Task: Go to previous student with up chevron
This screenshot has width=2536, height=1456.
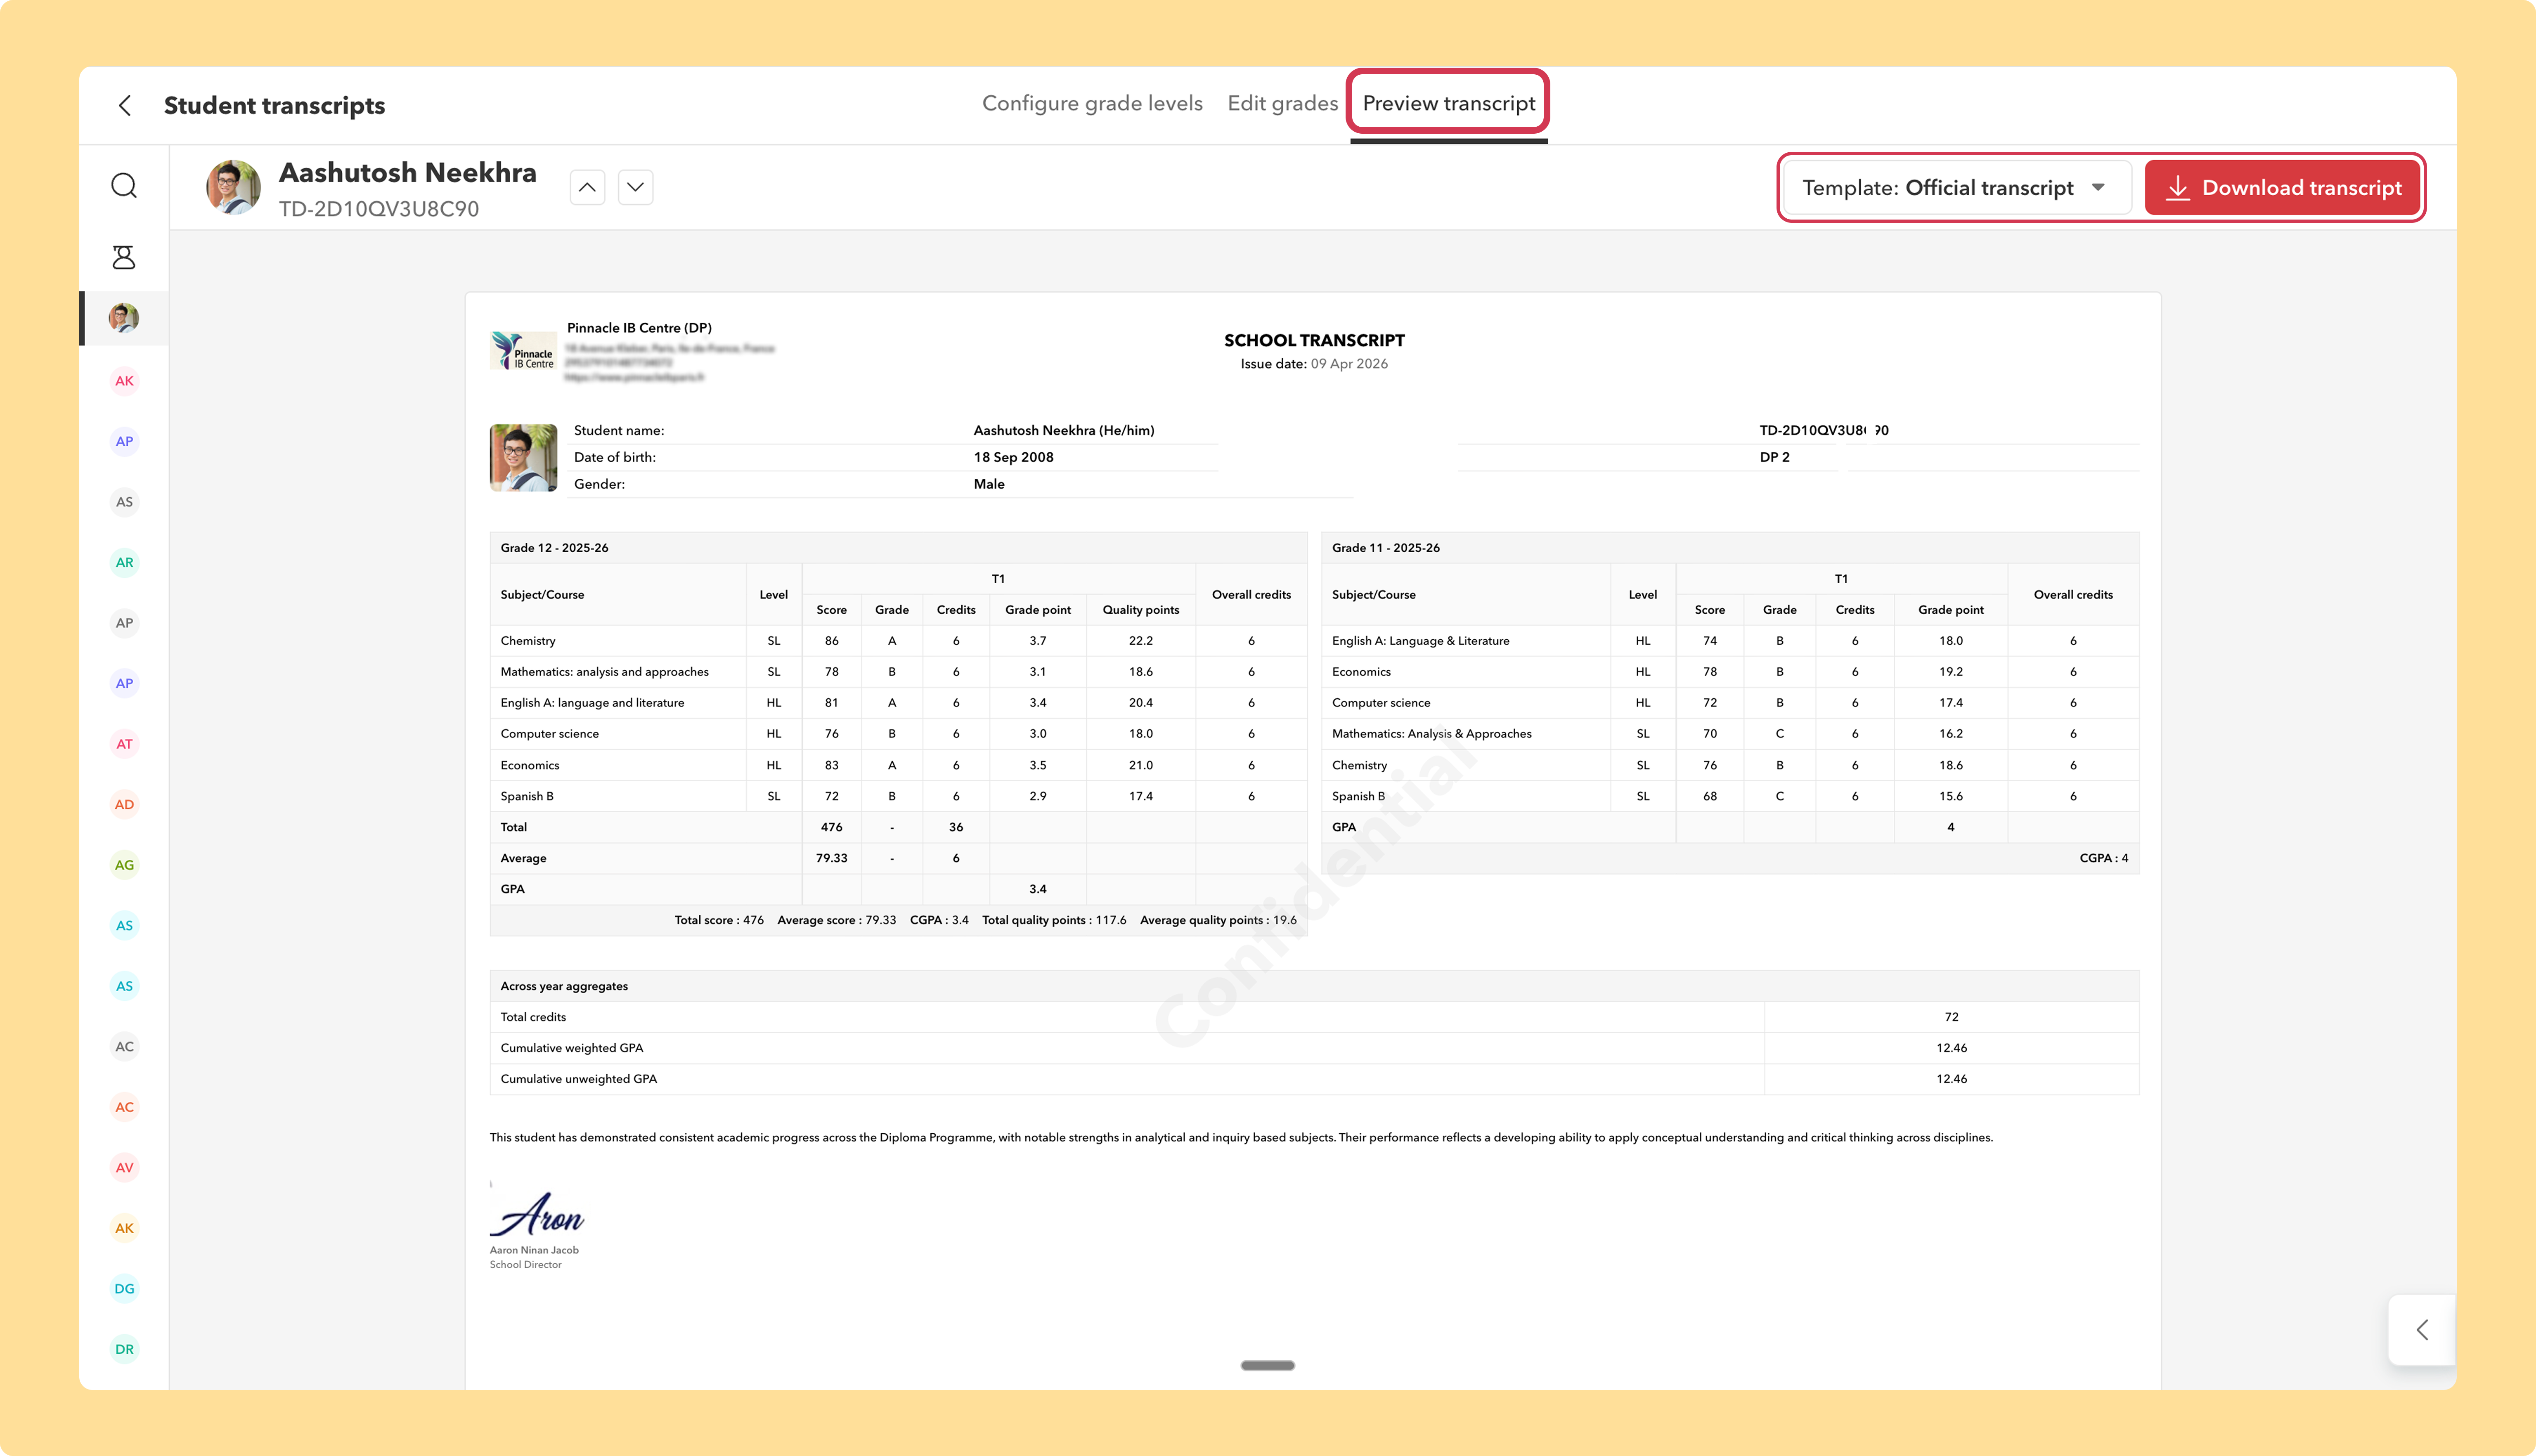Action: (587, 187)
